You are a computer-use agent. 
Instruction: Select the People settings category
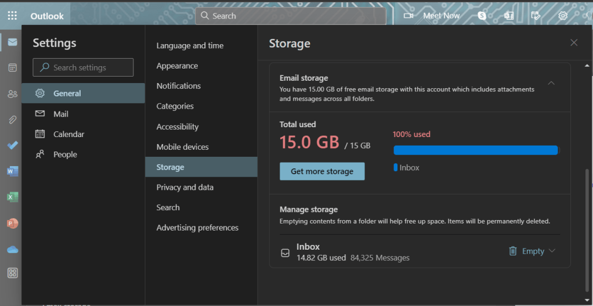[83, 154]
